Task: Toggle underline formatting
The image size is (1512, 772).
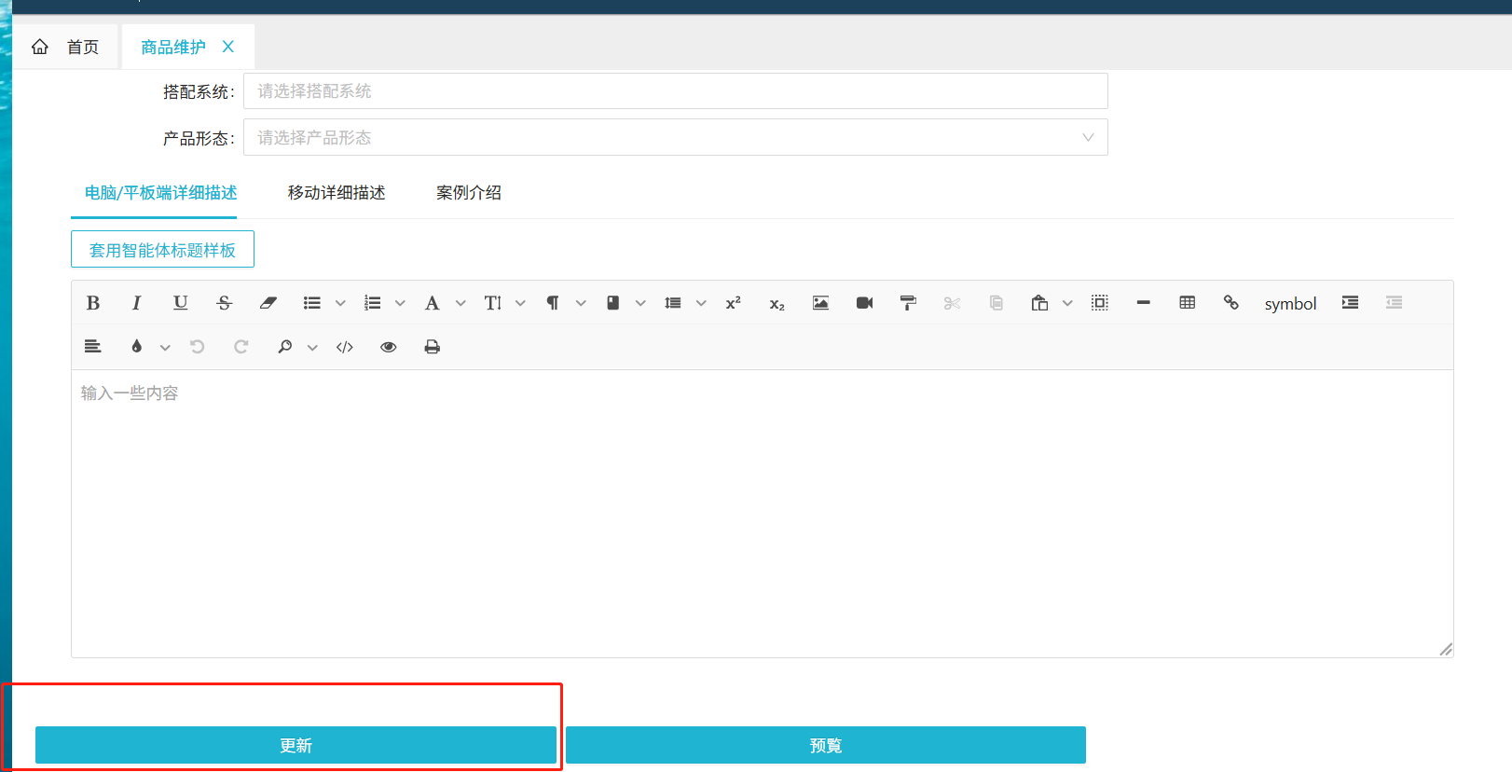Action: click(x=181, y=303)
